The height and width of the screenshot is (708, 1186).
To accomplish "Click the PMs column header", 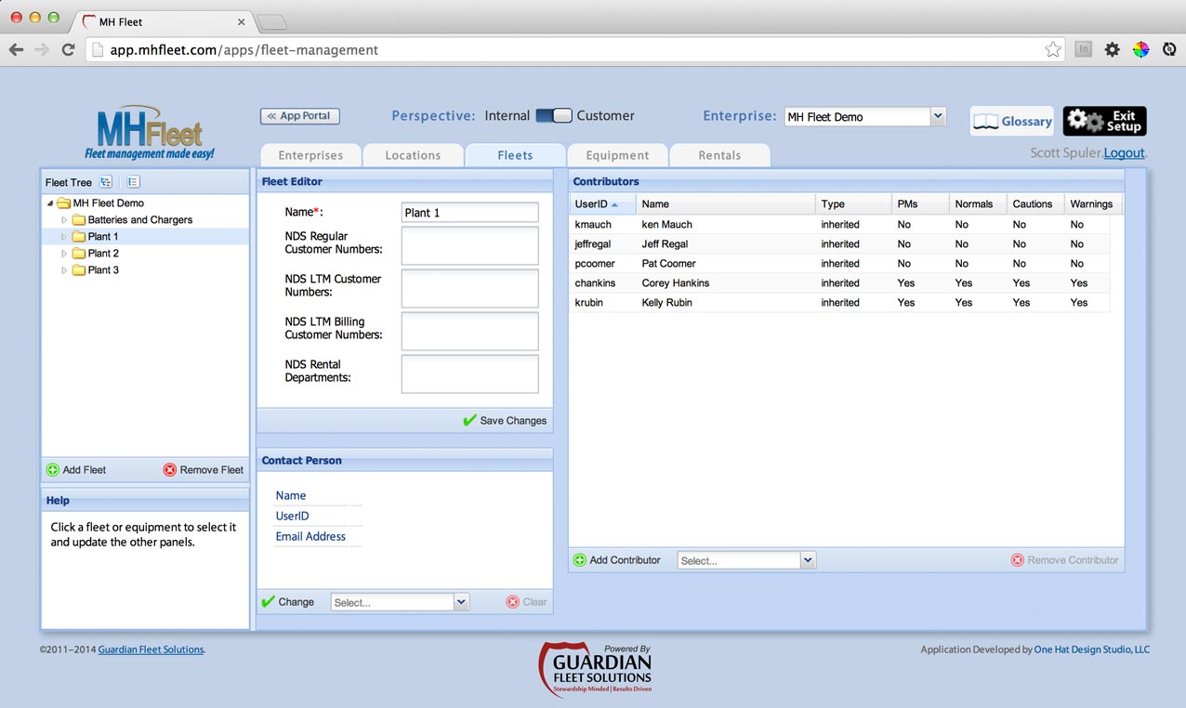I will [x=920, y=203].
